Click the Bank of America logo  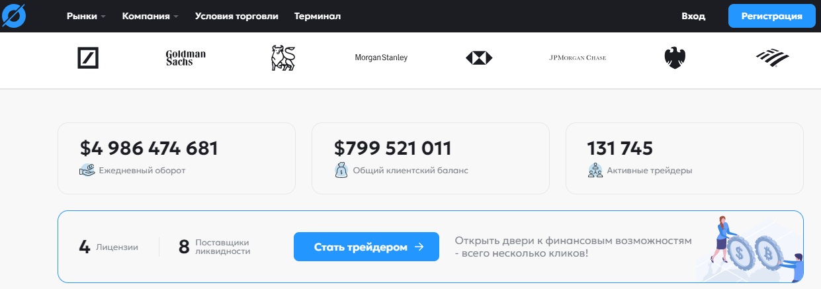point(773,58)
